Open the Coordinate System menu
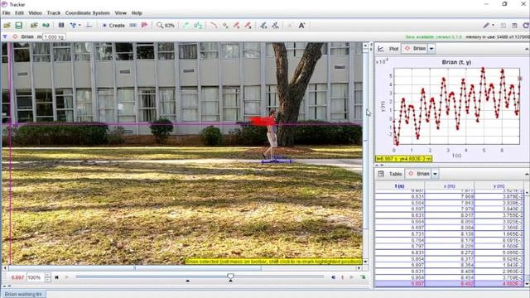The width and height of the screenshot is (530, 298). coord(88,13)
